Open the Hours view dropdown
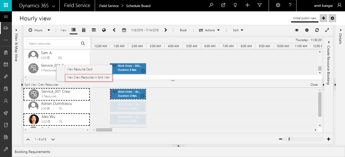 [x=39, y=30]
